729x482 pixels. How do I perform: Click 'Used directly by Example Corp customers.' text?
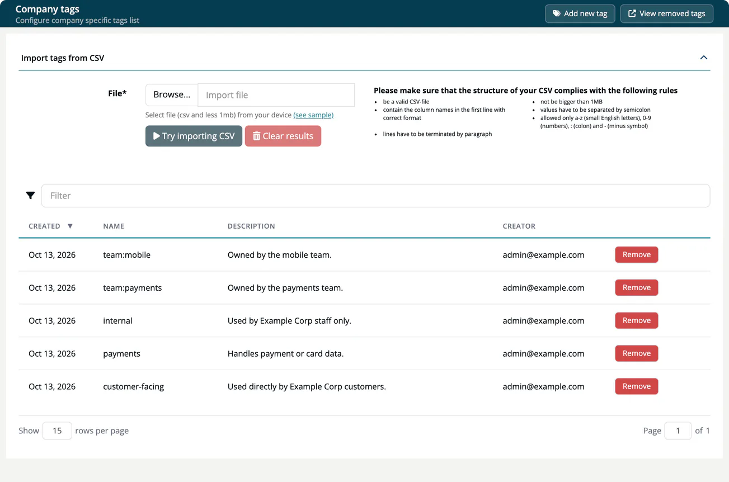(x=307, y=387)
